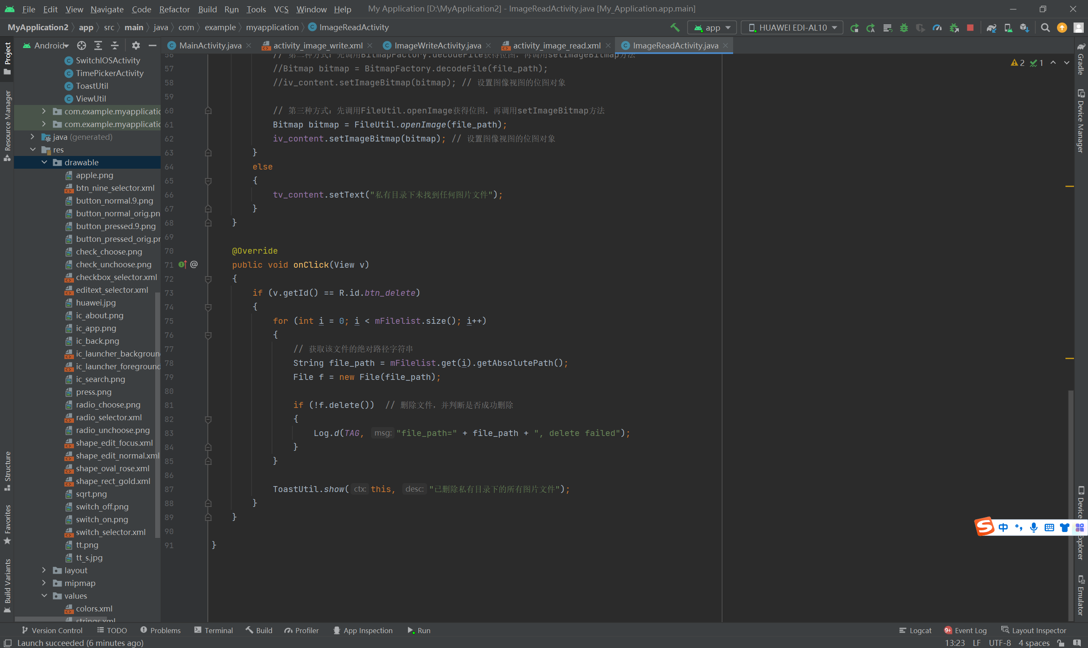
Task: Open the Profiler gauge icon in toolbar
Action: (937, 28)
